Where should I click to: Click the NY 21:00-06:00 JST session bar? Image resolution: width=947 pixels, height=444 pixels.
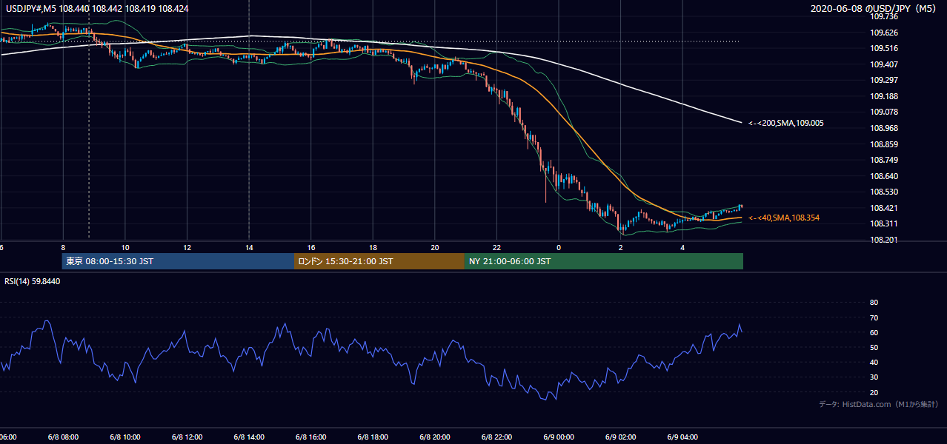(604, 261)
